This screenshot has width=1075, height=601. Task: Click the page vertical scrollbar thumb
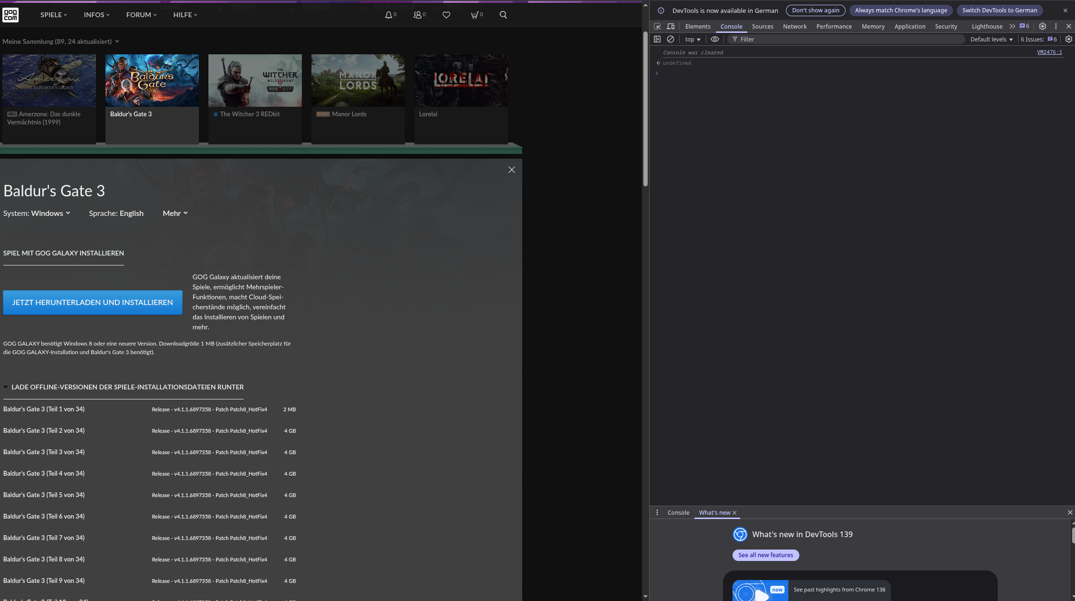[x=645, y=109]
